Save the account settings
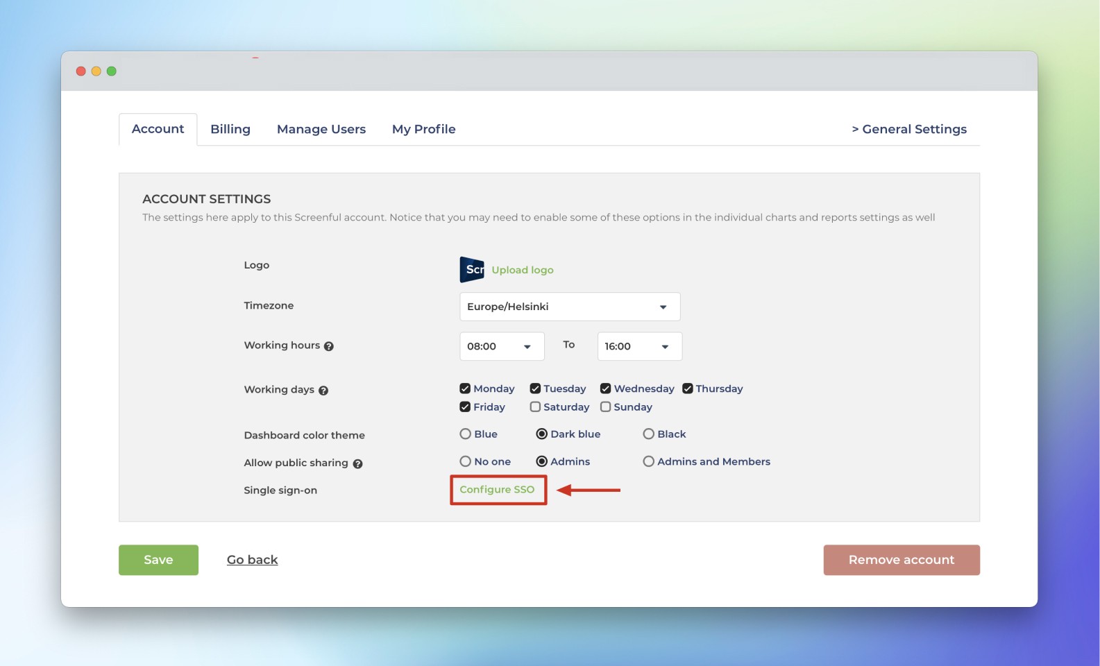1100x666 pixels. click(x=158, y=560)
